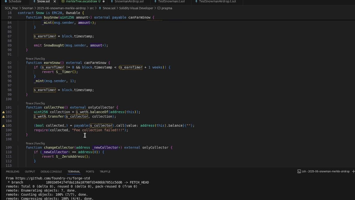
Task: Expand the src breadcrumb
Action: (x=92, y=8)
